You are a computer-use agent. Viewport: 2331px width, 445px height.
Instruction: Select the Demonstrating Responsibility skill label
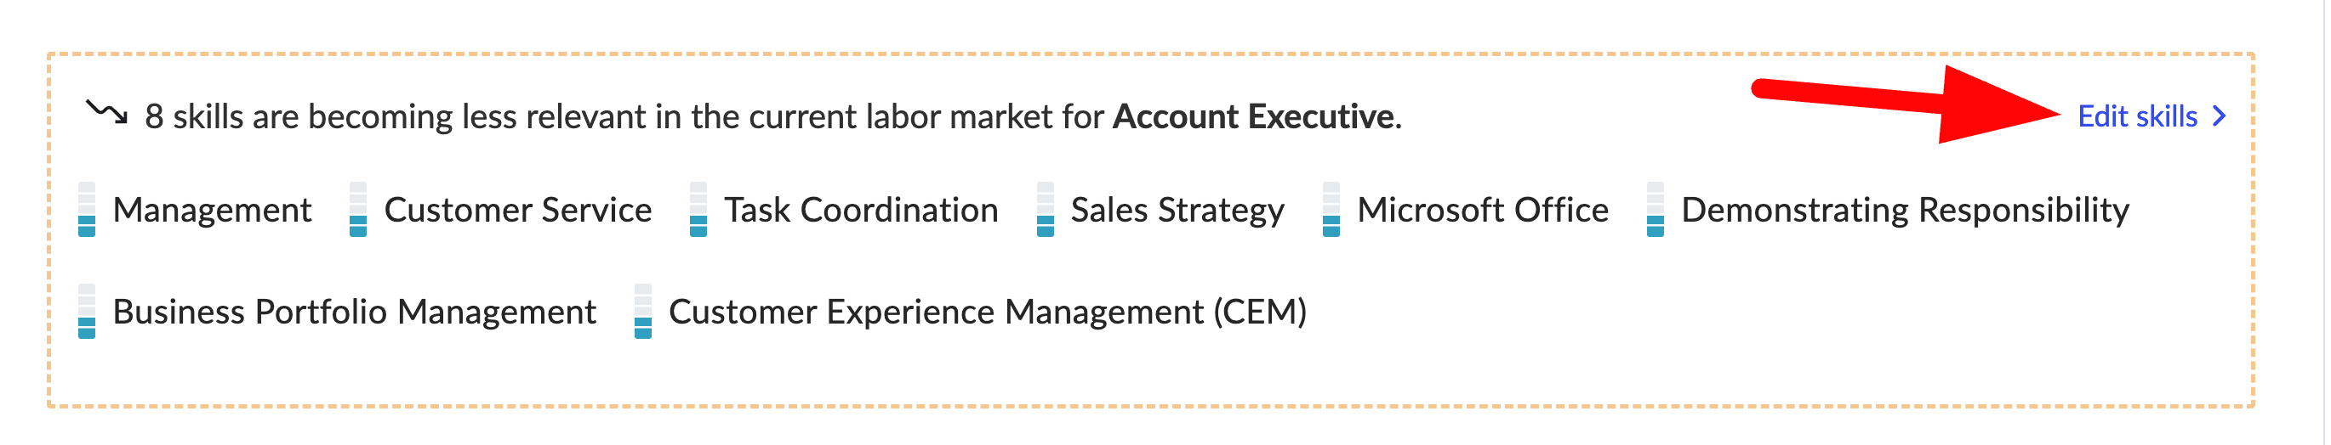tap(1905, 211)
